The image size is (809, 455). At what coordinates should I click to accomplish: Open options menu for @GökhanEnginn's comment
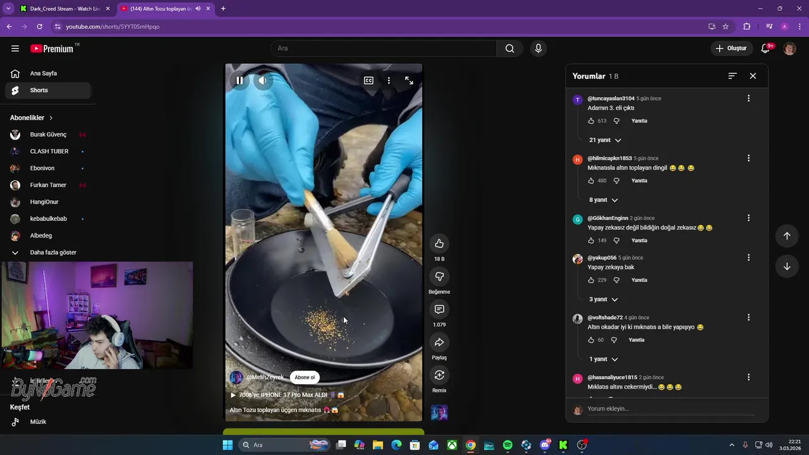tap(748, 218)
